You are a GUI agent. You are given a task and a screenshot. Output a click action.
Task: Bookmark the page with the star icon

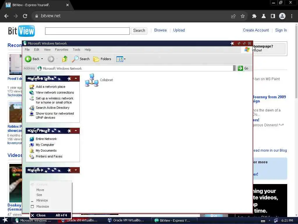pyautogui.click(x=243, y=16)
